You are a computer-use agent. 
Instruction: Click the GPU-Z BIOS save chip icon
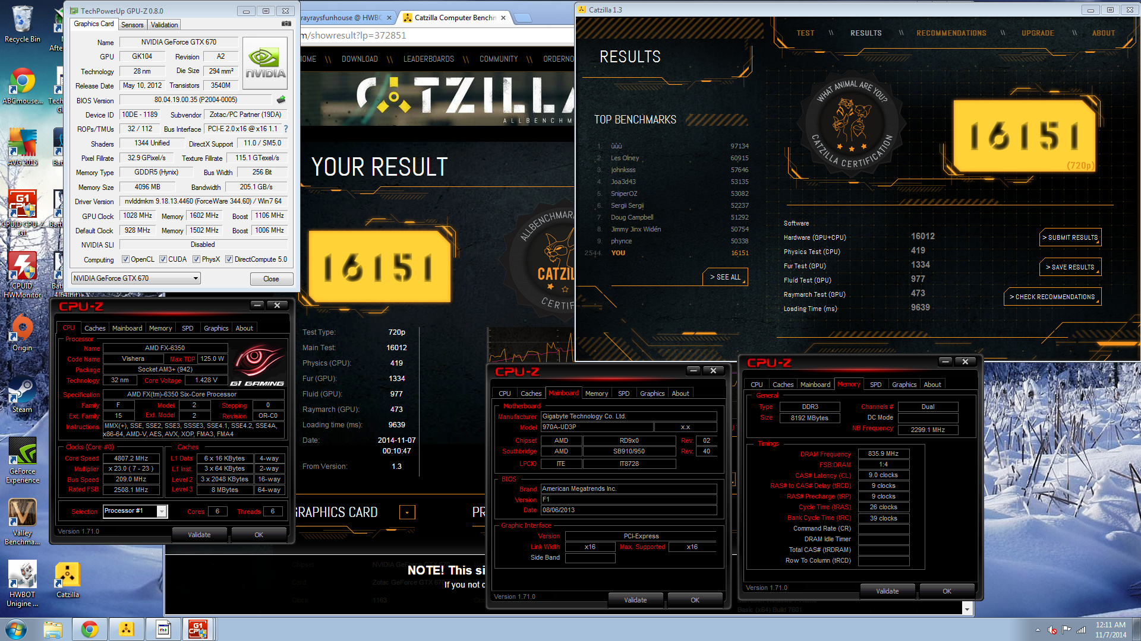pos(281,100)
